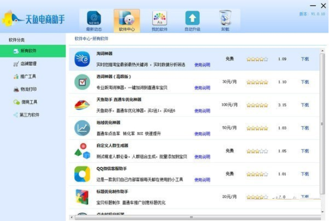Image resolution: width=329 pixels, height=221 pixels.
Task: Select the 软件中心 toolbar icon
Action: click(x=127, y=21)
